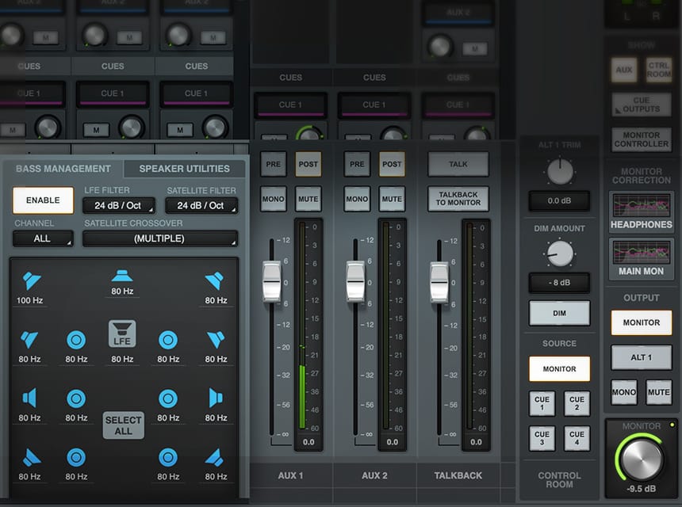Select the front right speaker icon at top row
The height and width of the screenshot is (507, 682).
click(x=215, y=280)
